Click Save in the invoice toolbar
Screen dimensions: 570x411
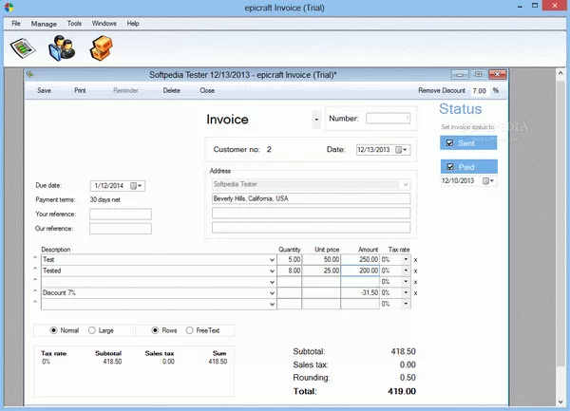coord(45,90)
